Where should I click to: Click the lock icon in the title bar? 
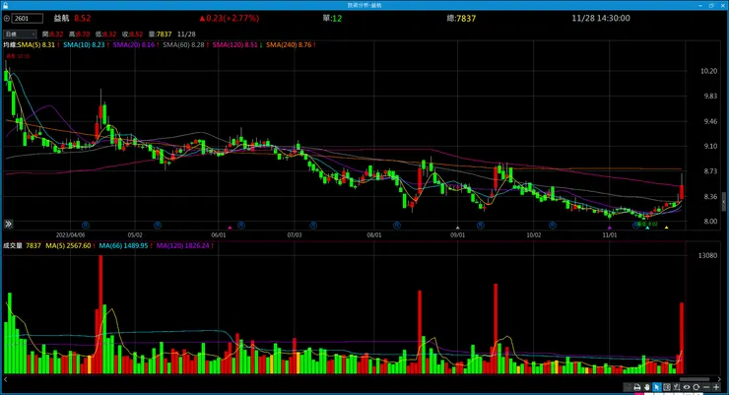coord(5,5)
